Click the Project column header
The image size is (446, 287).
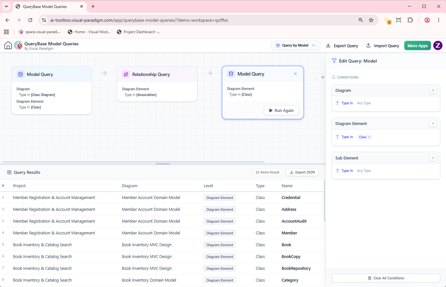point(19,186)
